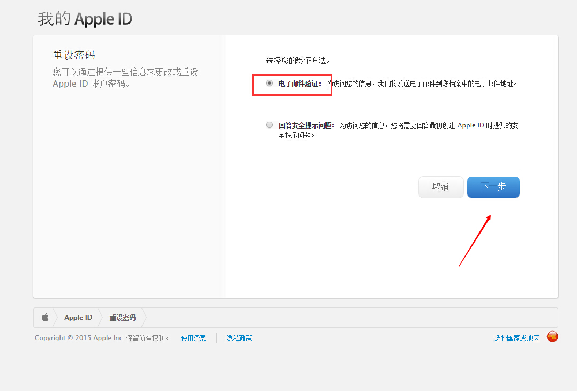Screen dimensions: 577x391
Task: Click the 我的 Apple ID page title
Action: (x=85, y=19)
